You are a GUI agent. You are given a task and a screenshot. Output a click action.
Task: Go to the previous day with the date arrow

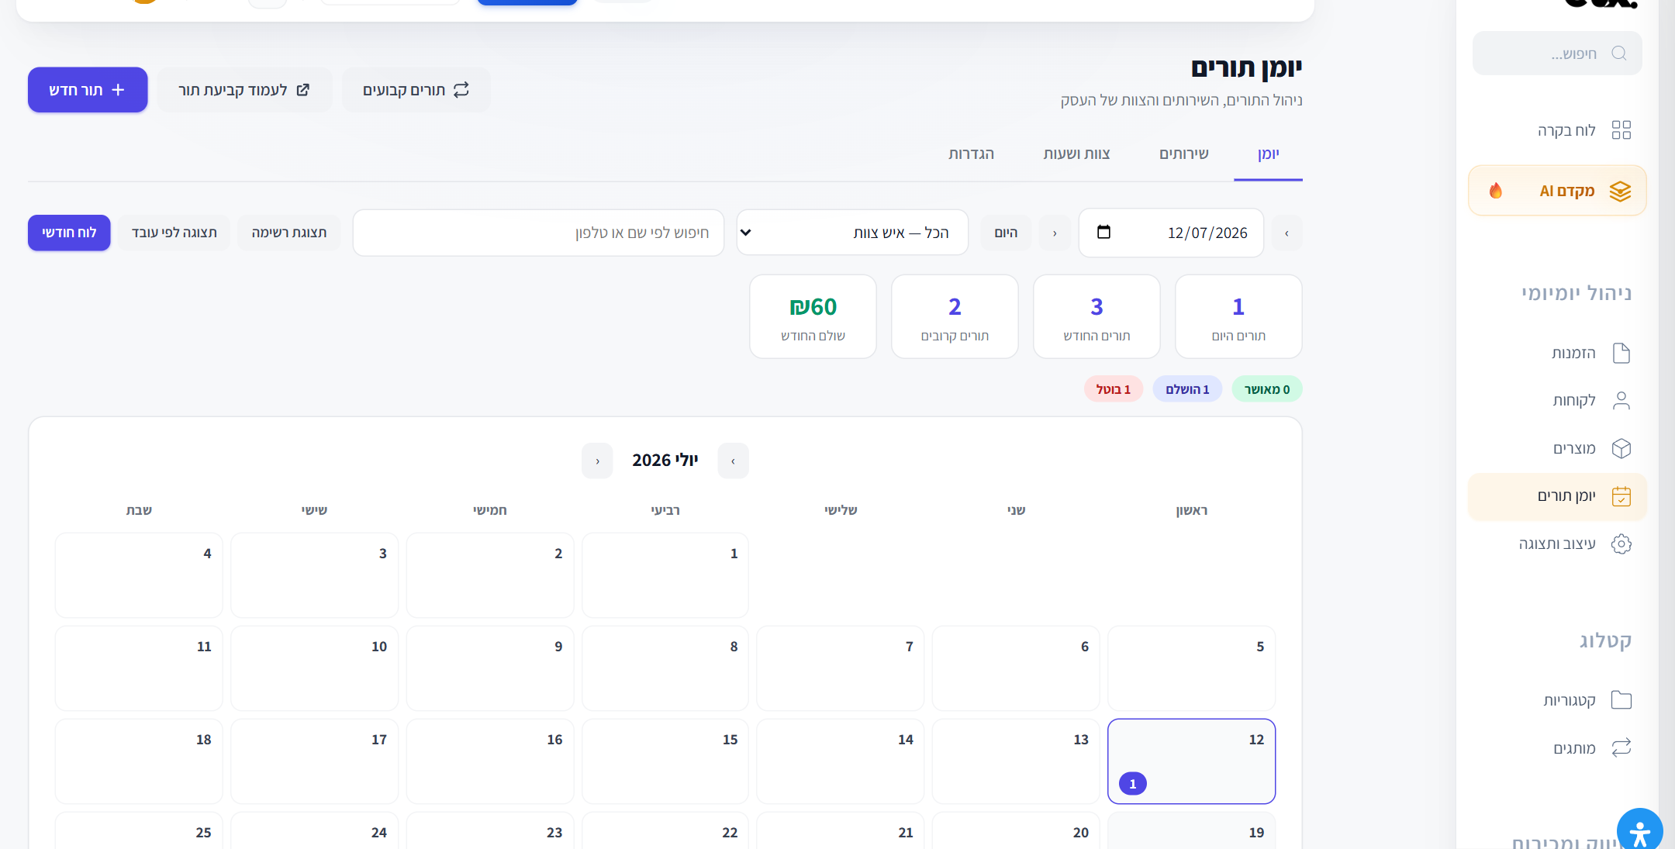1286,233
